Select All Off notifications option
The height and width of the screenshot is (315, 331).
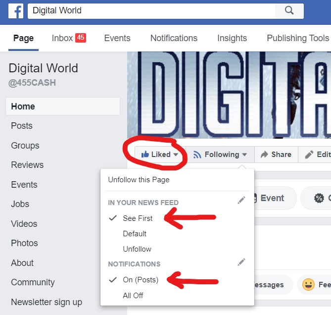coord(133,295)
